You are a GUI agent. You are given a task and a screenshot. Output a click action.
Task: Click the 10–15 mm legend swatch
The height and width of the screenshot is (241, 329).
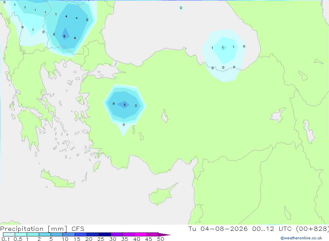pyautogui.click(x=69, y=234)
